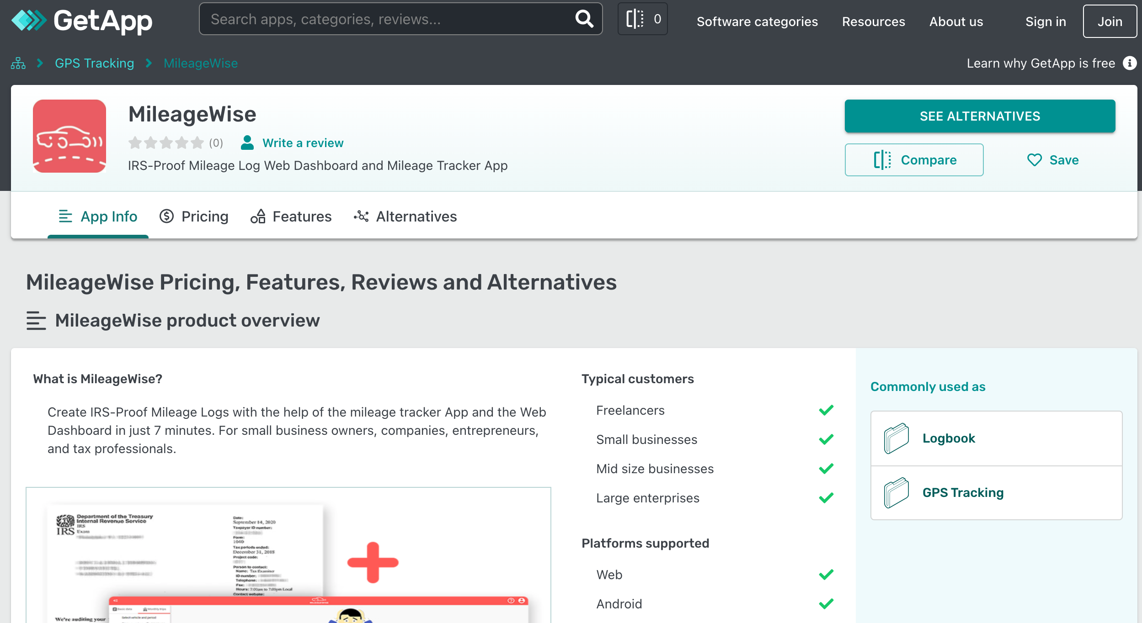1142x623 pixels.
Task: Click the Platforms supported heading
Action: (x=645, y=543)
